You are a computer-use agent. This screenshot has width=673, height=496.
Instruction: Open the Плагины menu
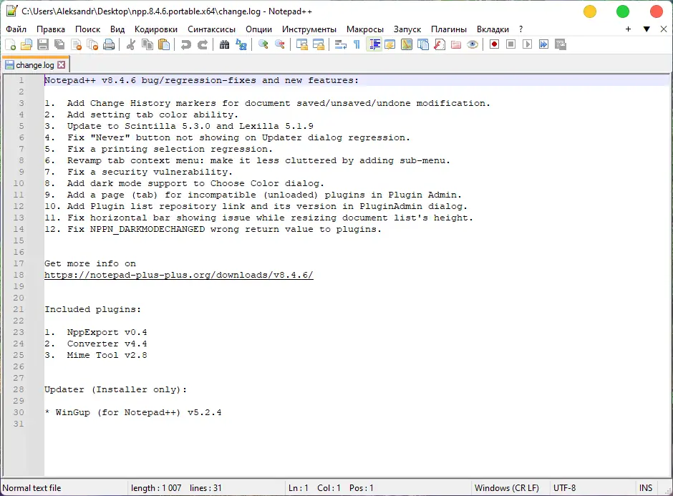(448, 29)
